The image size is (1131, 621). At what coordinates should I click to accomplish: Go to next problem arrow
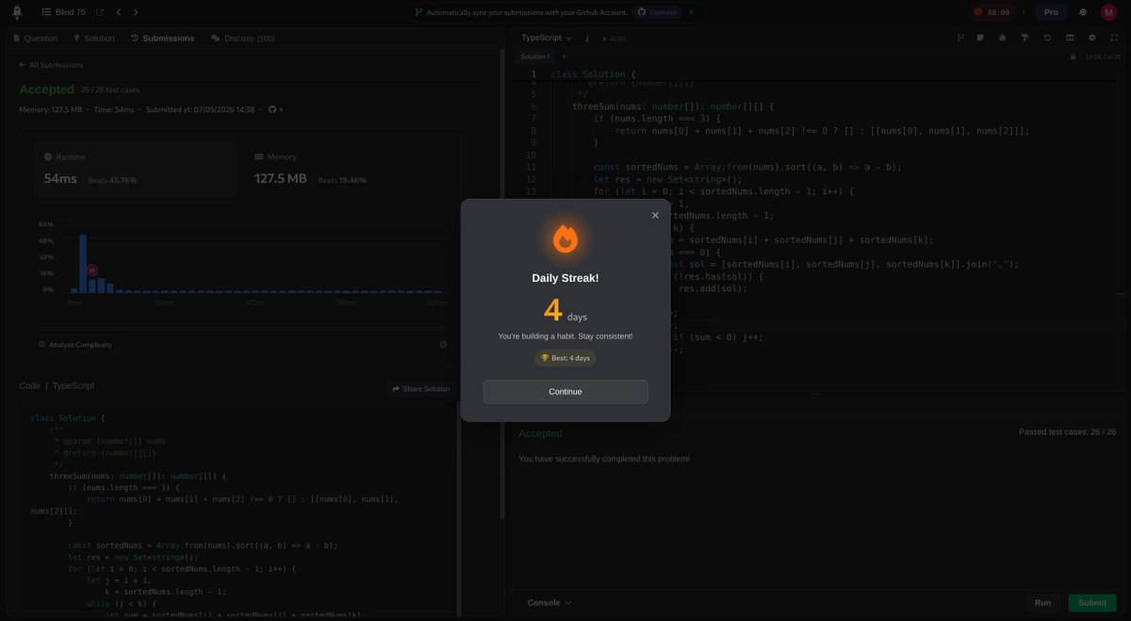point(136,12)
